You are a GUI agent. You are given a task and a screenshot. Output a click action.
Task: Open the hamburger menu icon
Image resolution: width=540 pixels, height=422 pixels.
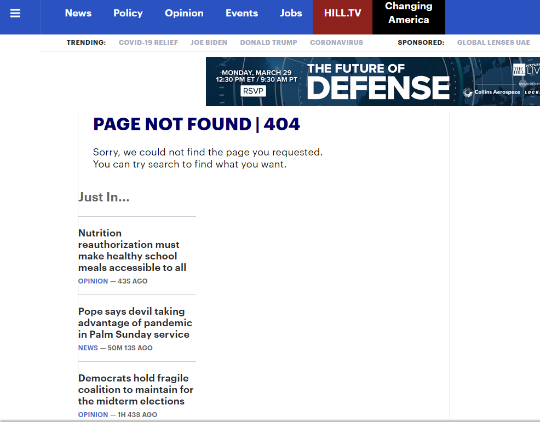[x=15, y=13]
